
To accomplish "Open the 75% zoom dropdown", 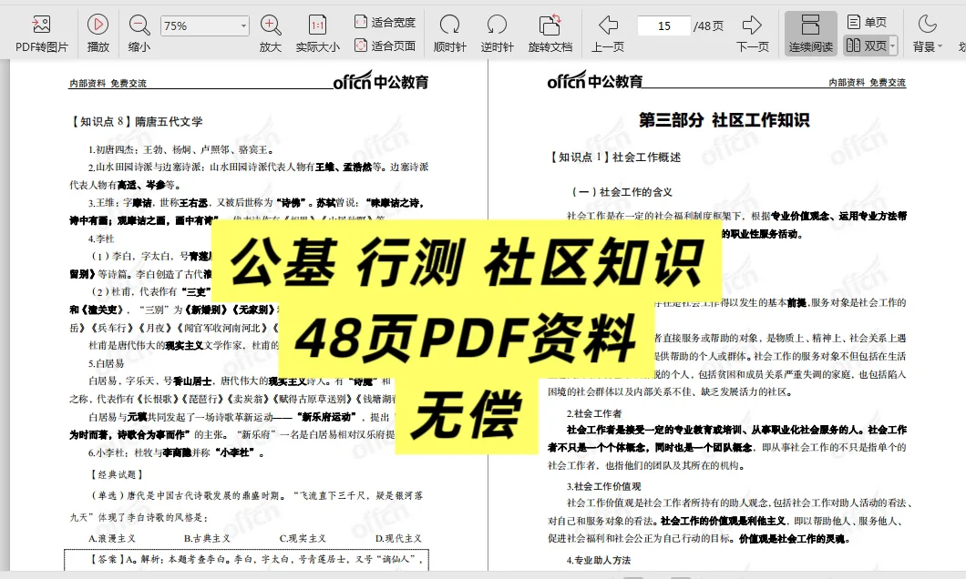I will 243,25.
